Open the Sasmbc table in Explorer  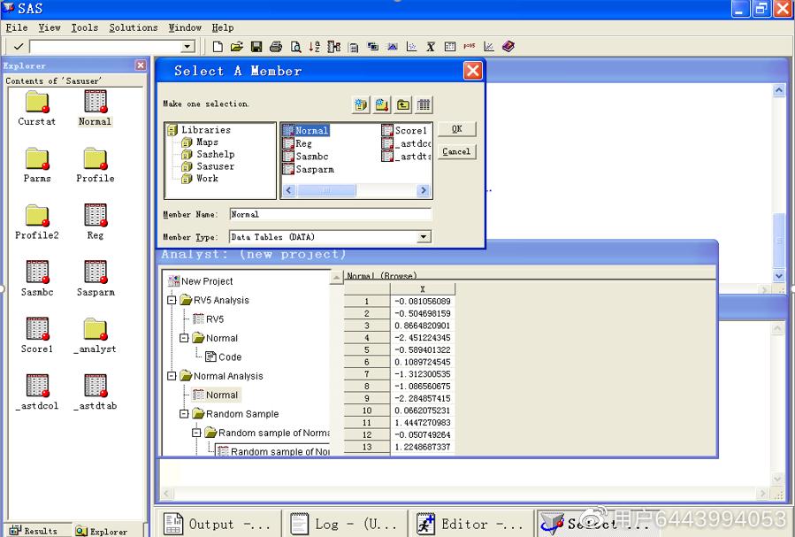(x=37, y=272)
